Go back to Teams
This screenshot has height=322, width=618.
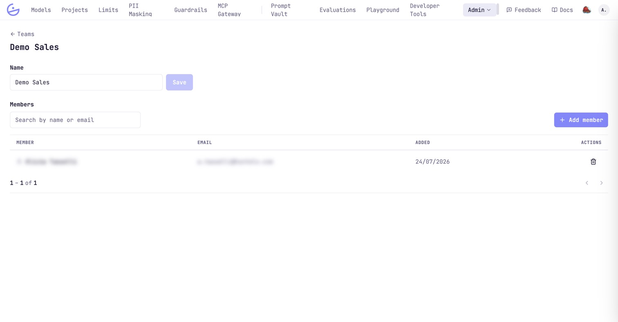(22, 34)
